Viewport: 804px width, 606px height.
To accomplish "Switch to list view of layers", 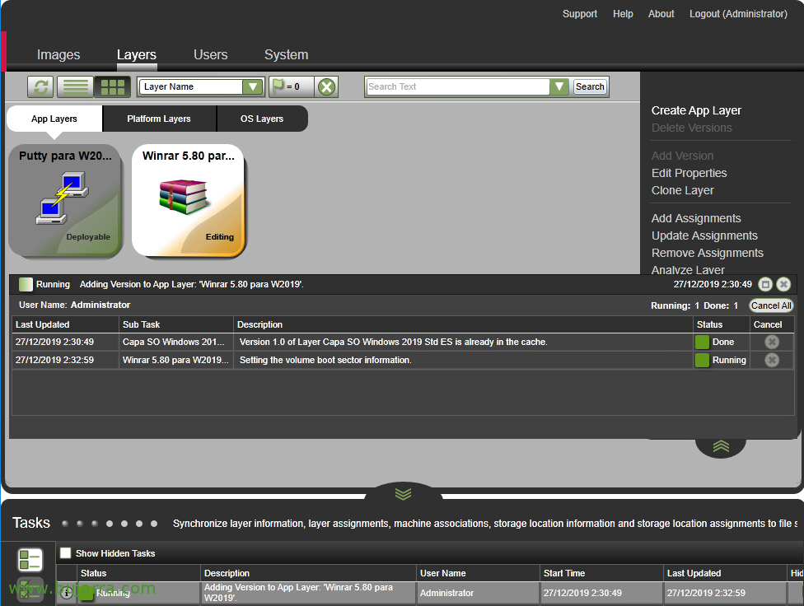I will [76, 86].
